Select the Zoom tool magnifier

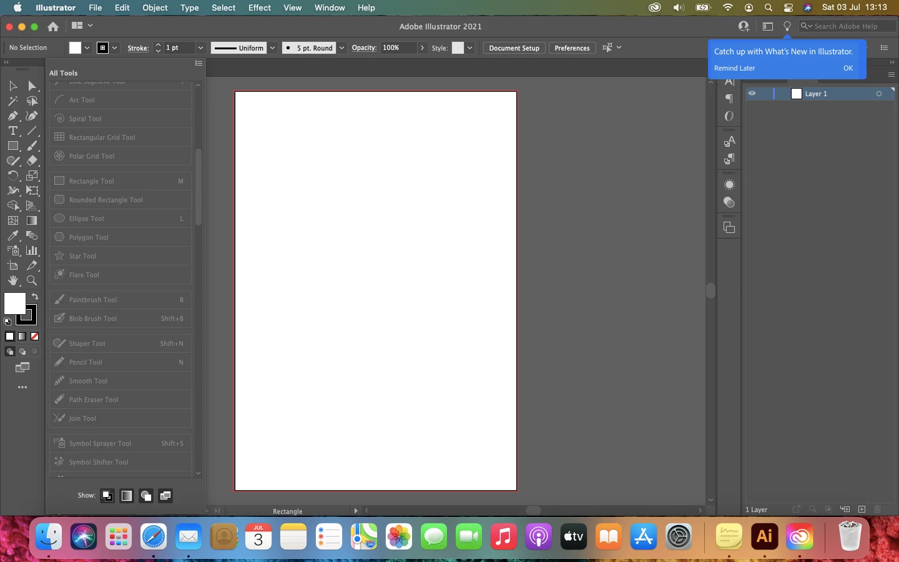point(32,280)
